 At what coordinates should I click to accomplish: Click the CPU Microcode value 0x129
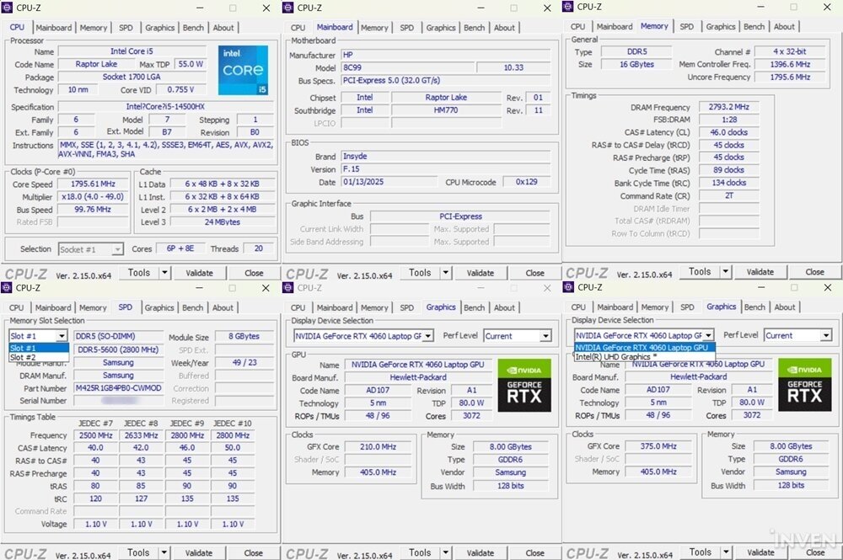(526, 182)
